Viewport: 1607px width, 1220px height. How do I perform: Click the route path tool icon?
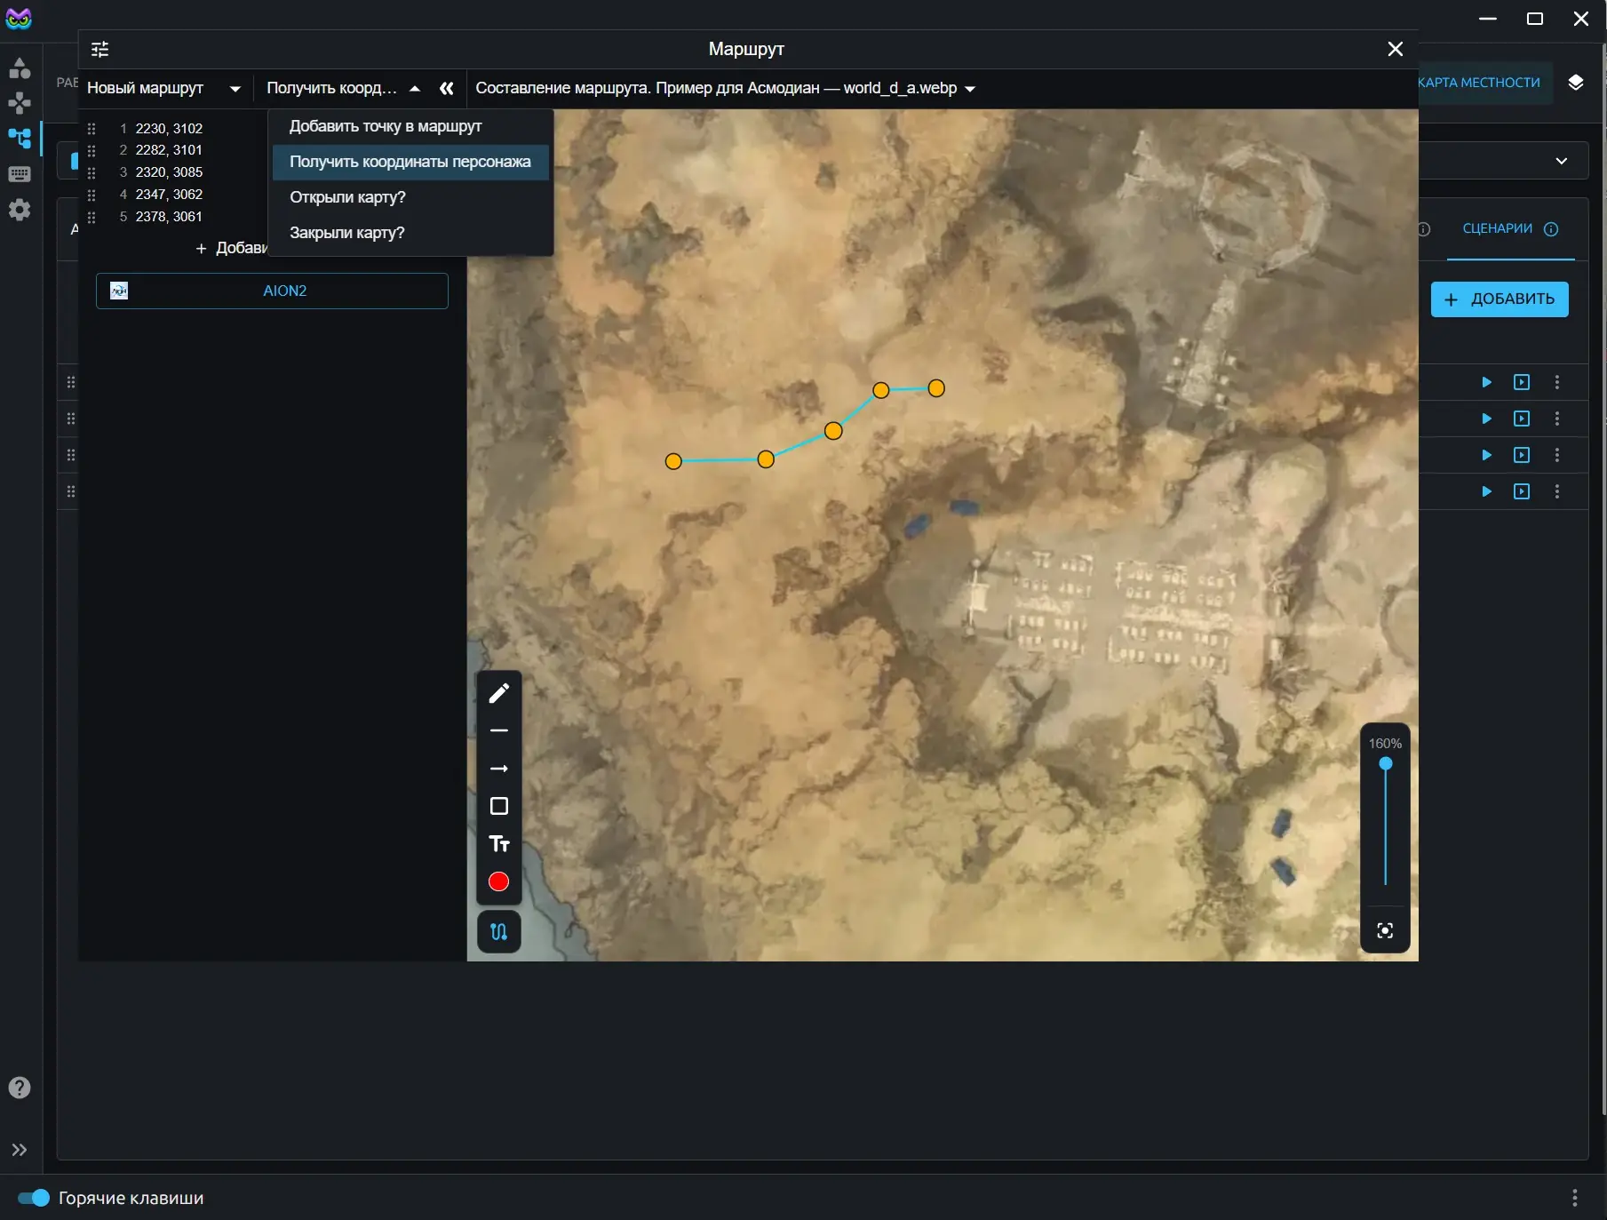click(499, 932)
